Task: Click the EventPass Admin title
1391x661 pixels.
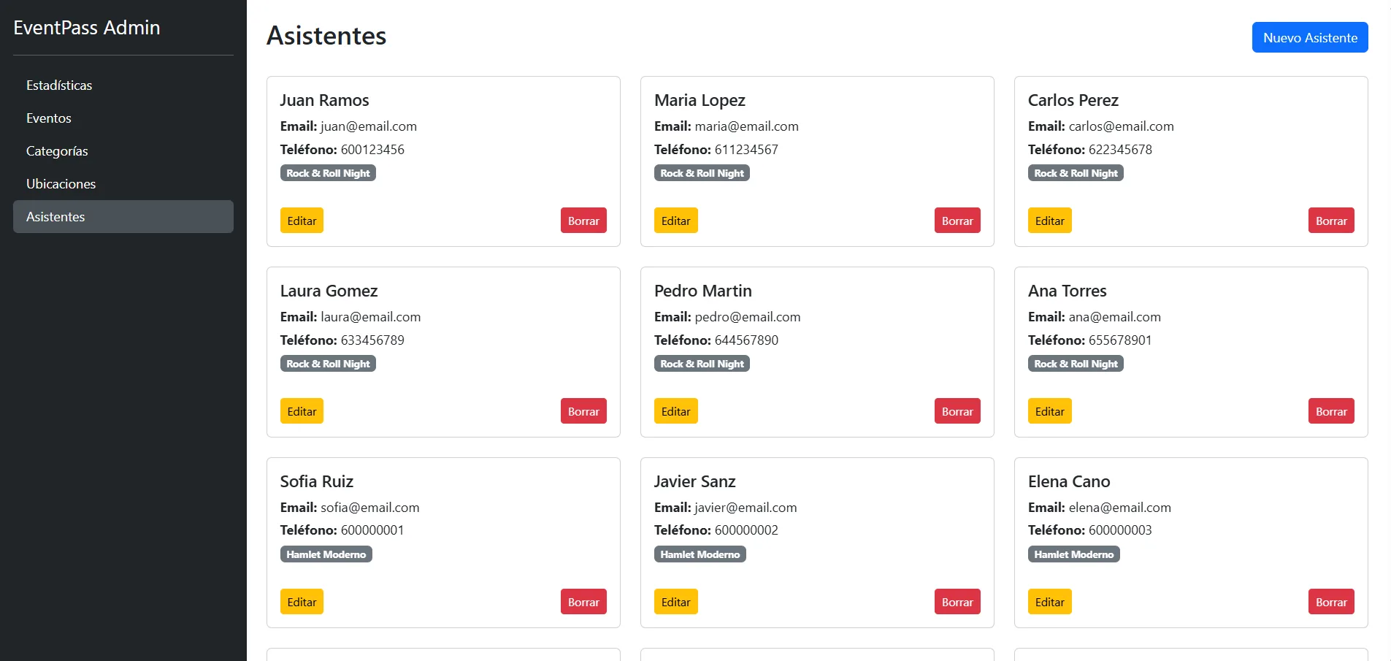Action: (x=87, y=28)
